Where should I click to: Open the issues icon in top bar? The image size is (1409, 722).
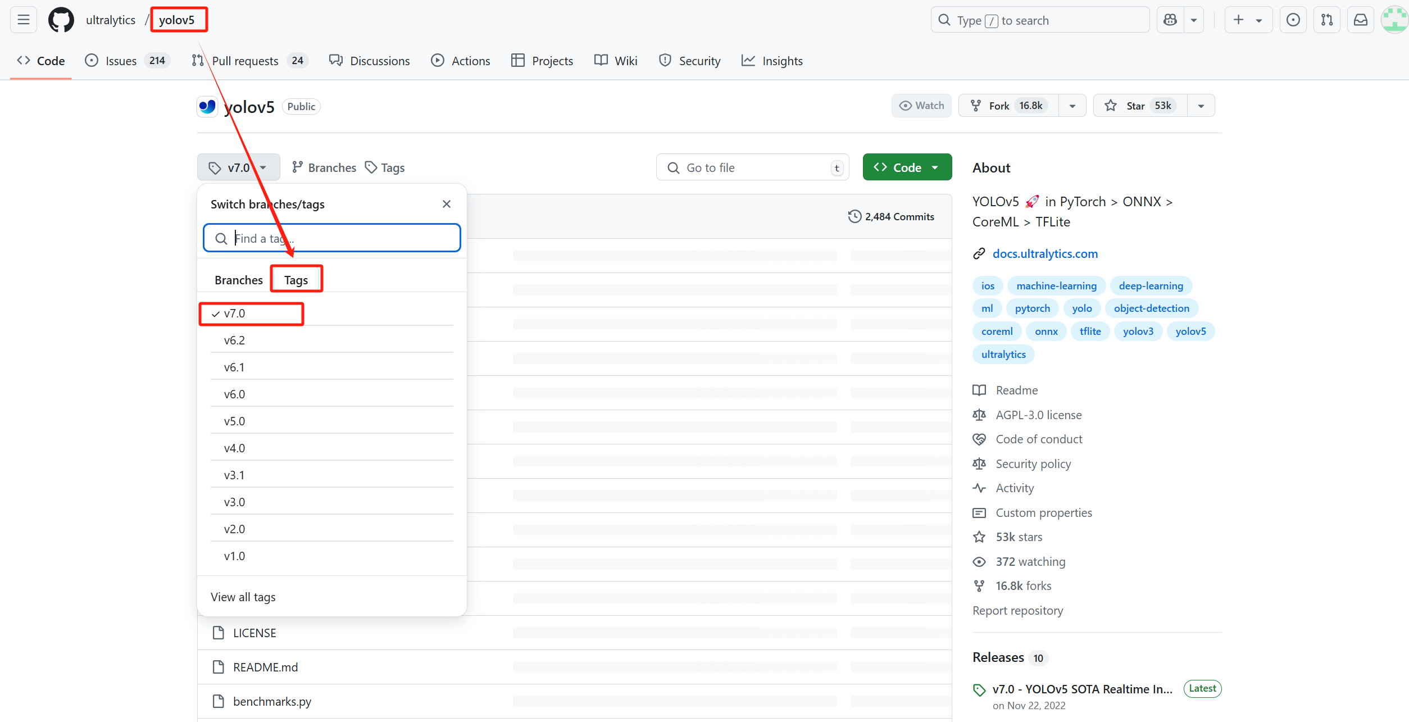tap(1293, 20)
